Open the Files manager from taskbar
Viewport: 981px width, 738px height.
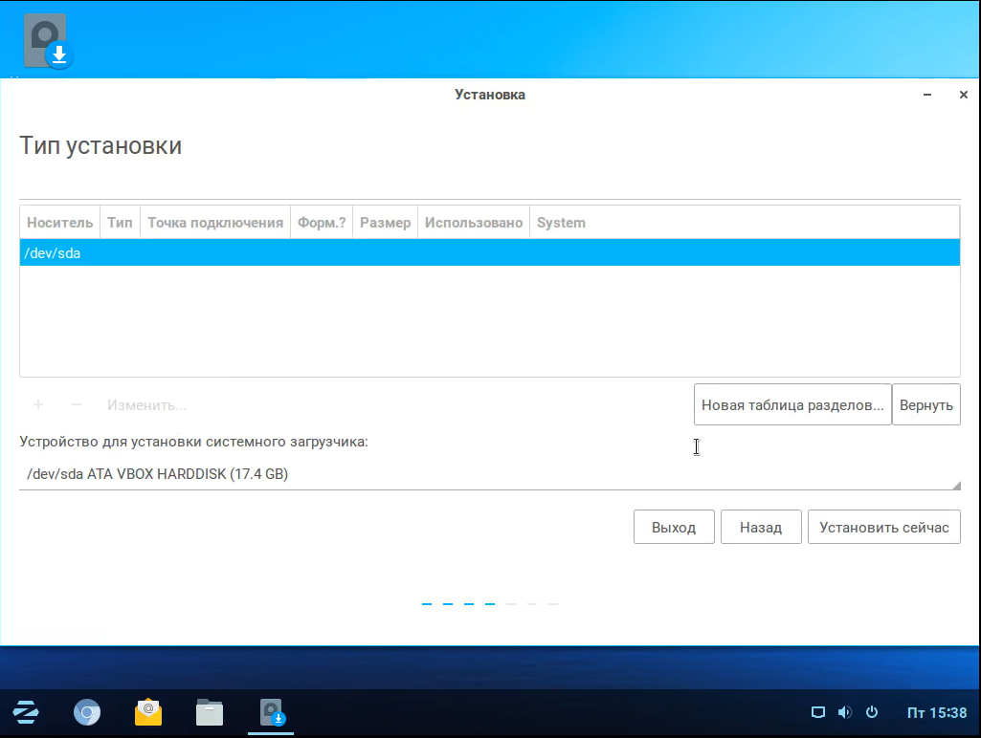point(210,712)
